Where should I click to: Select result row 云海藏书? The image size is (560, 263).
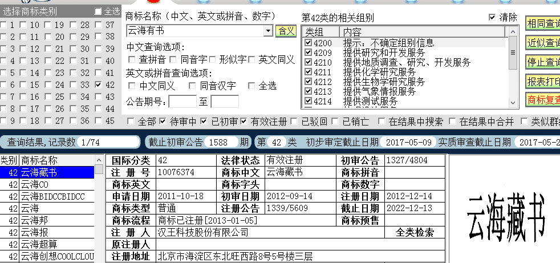point(47,173)
